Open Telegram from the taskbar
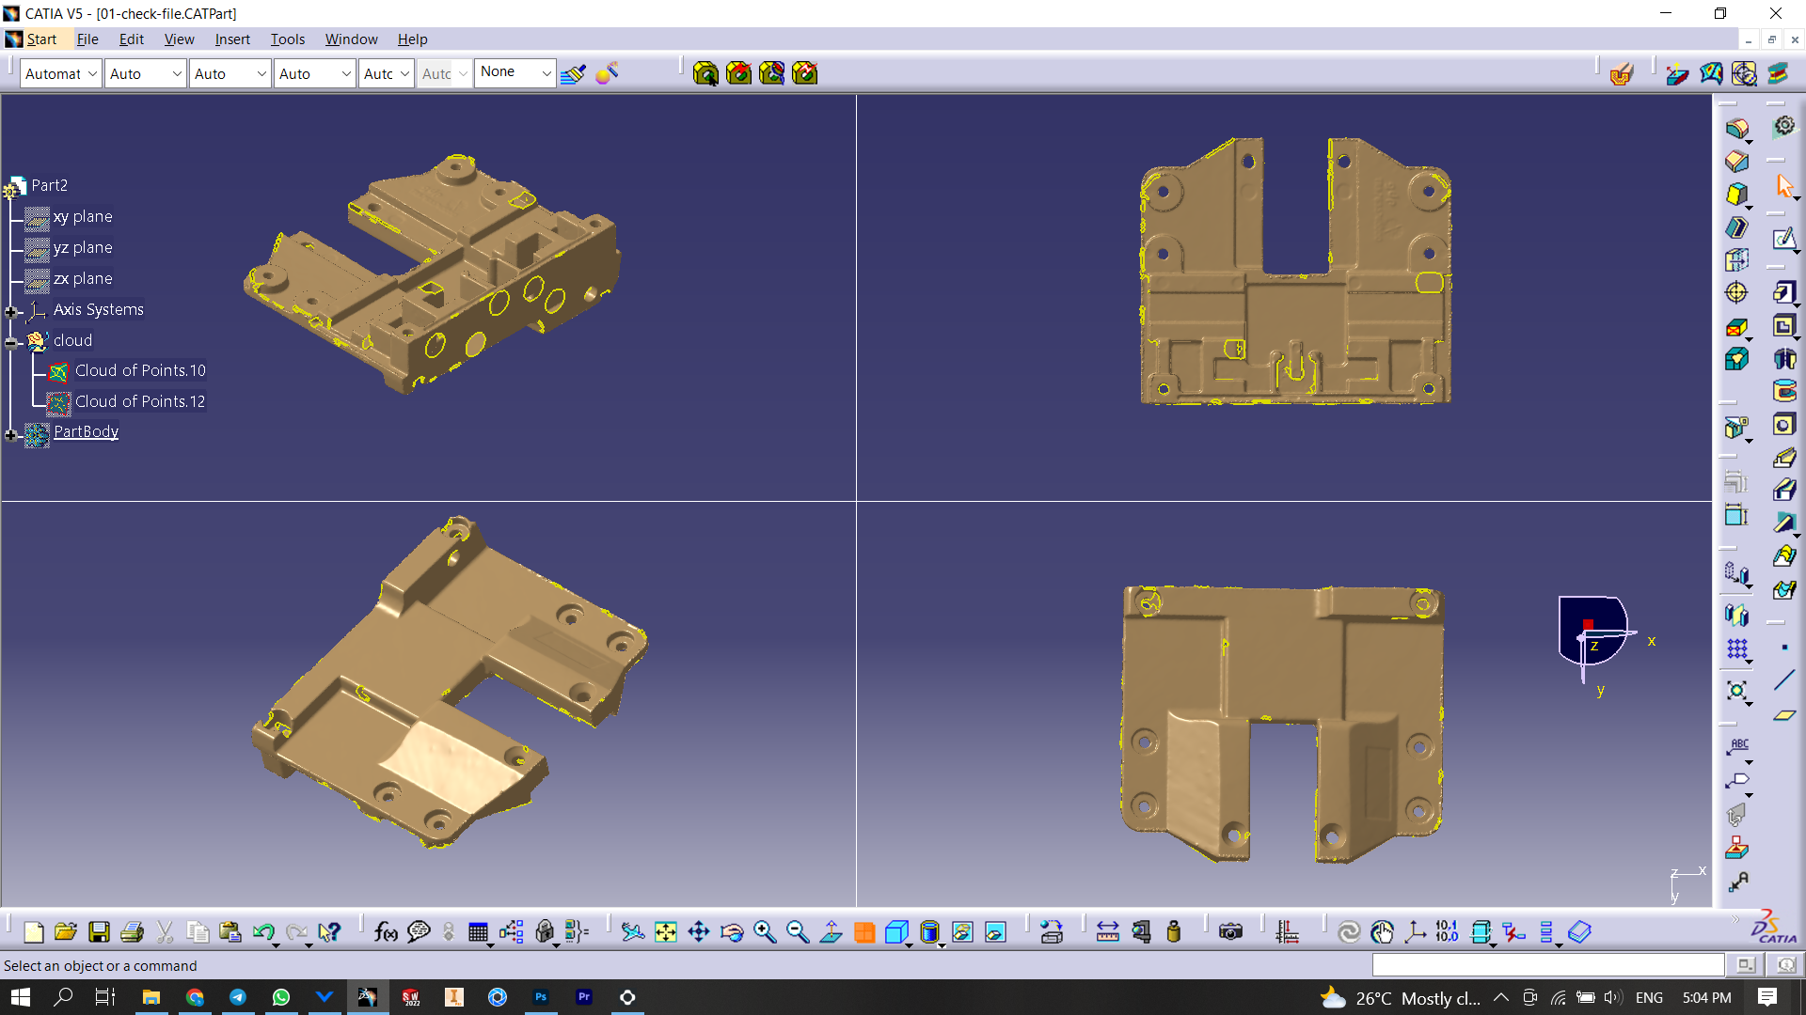1806x1015 pixels. [238, 997]
